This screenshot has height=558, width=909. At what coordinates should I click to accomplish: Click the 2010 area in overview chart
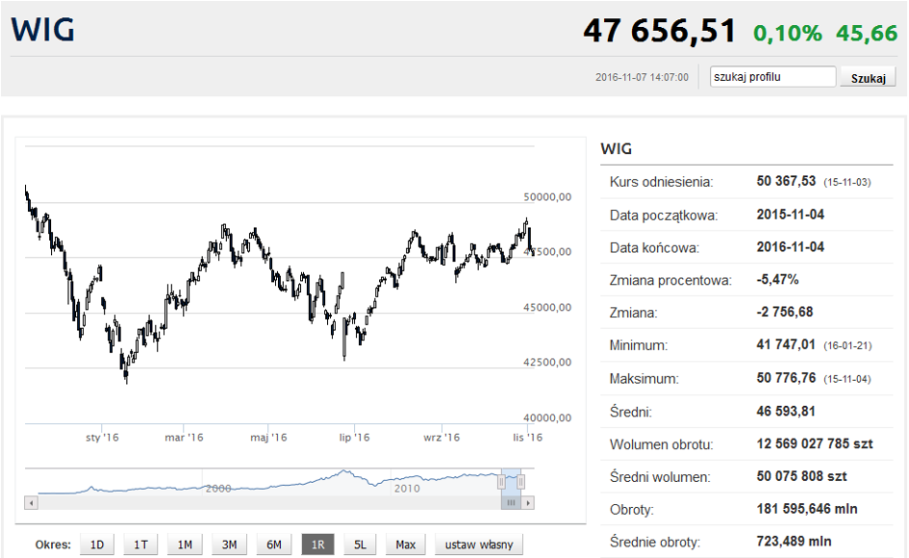[407, 488]
